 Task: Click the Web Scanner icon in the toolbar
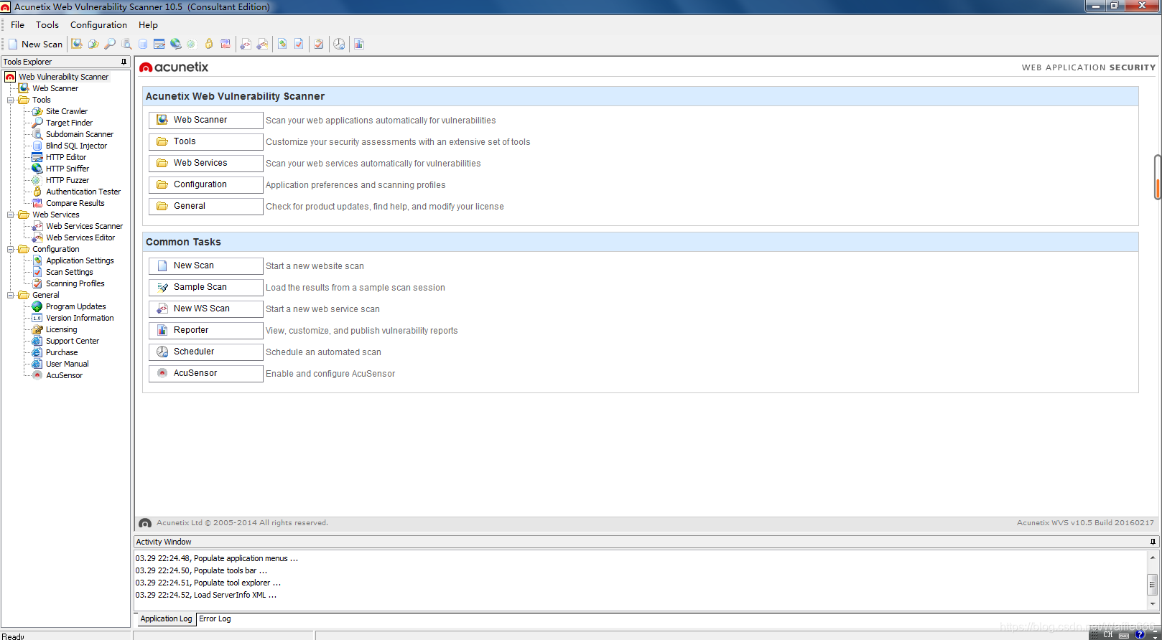click(x=77, y=44)
